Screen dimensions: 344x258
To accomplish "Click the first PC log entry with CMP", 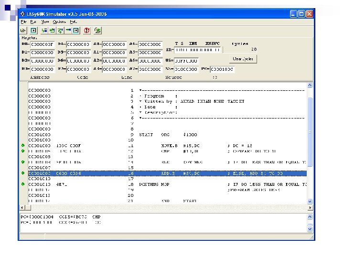I will click(x=61, y=217).
